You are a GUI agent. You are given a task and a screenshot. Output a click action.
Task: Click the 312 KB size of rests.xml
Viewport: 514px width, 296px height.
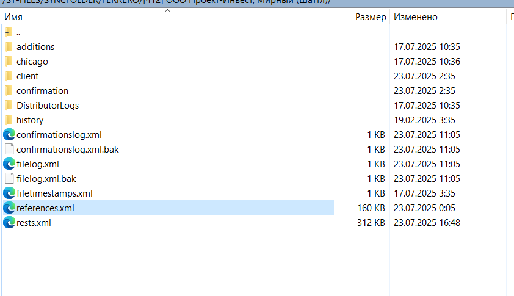(x=371, y=223)
